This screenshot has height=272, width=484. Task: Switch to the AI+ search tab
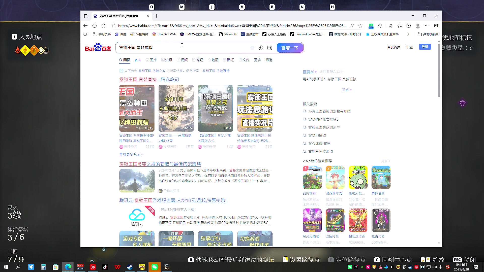138,60
